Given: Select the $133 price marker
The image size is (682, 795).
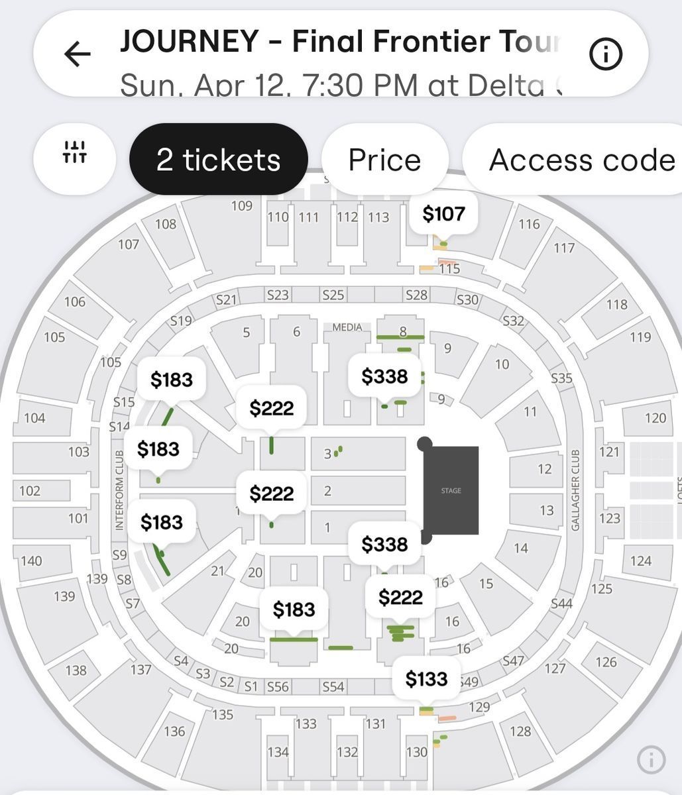Looking at the screenshot, I should click(x=426, y=679).
